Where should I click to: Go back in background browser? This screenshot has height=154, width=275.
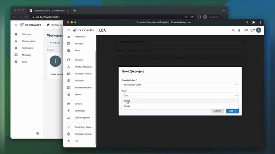[x=15, y=17]
